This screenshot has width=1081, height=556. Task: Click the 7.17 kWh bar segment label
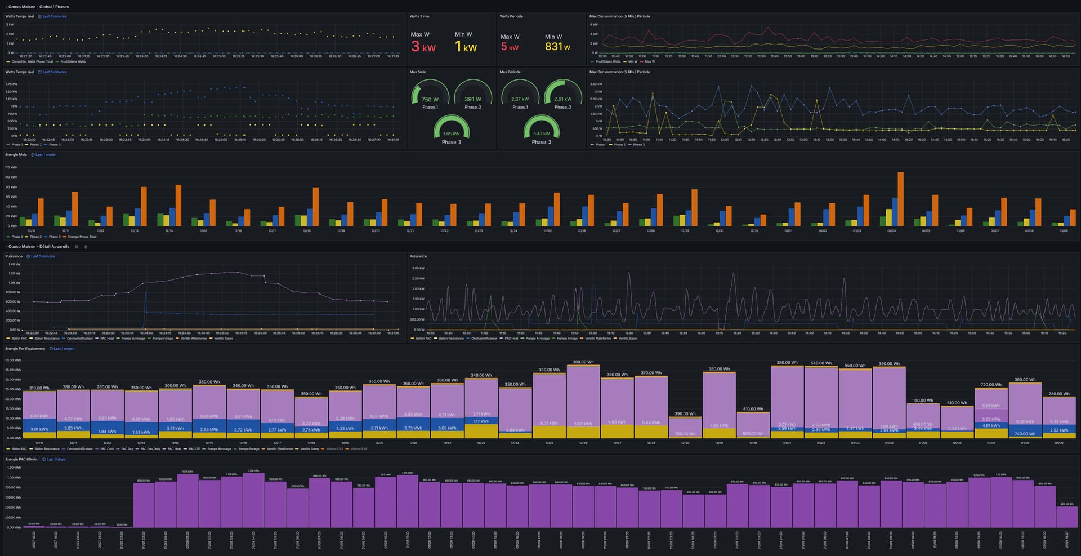[481, 421]
